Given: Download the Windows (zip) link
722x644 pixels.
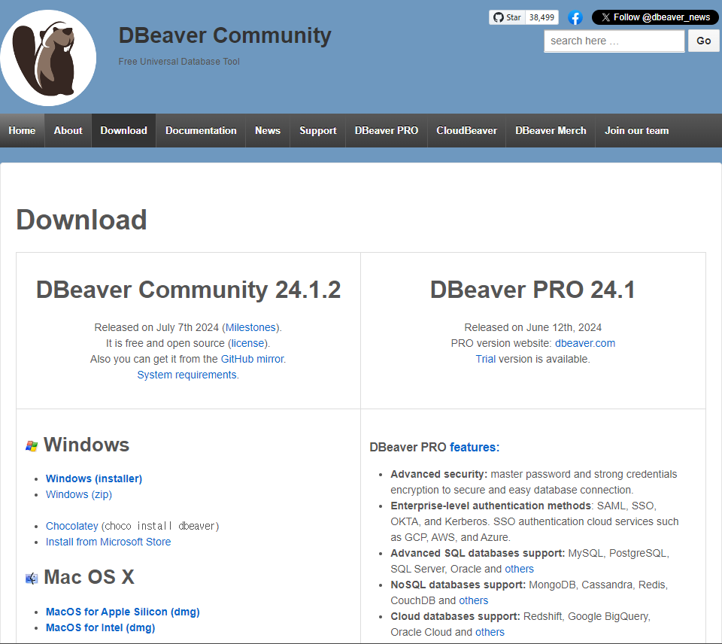Looking at the screenshot, I should 79,495.
